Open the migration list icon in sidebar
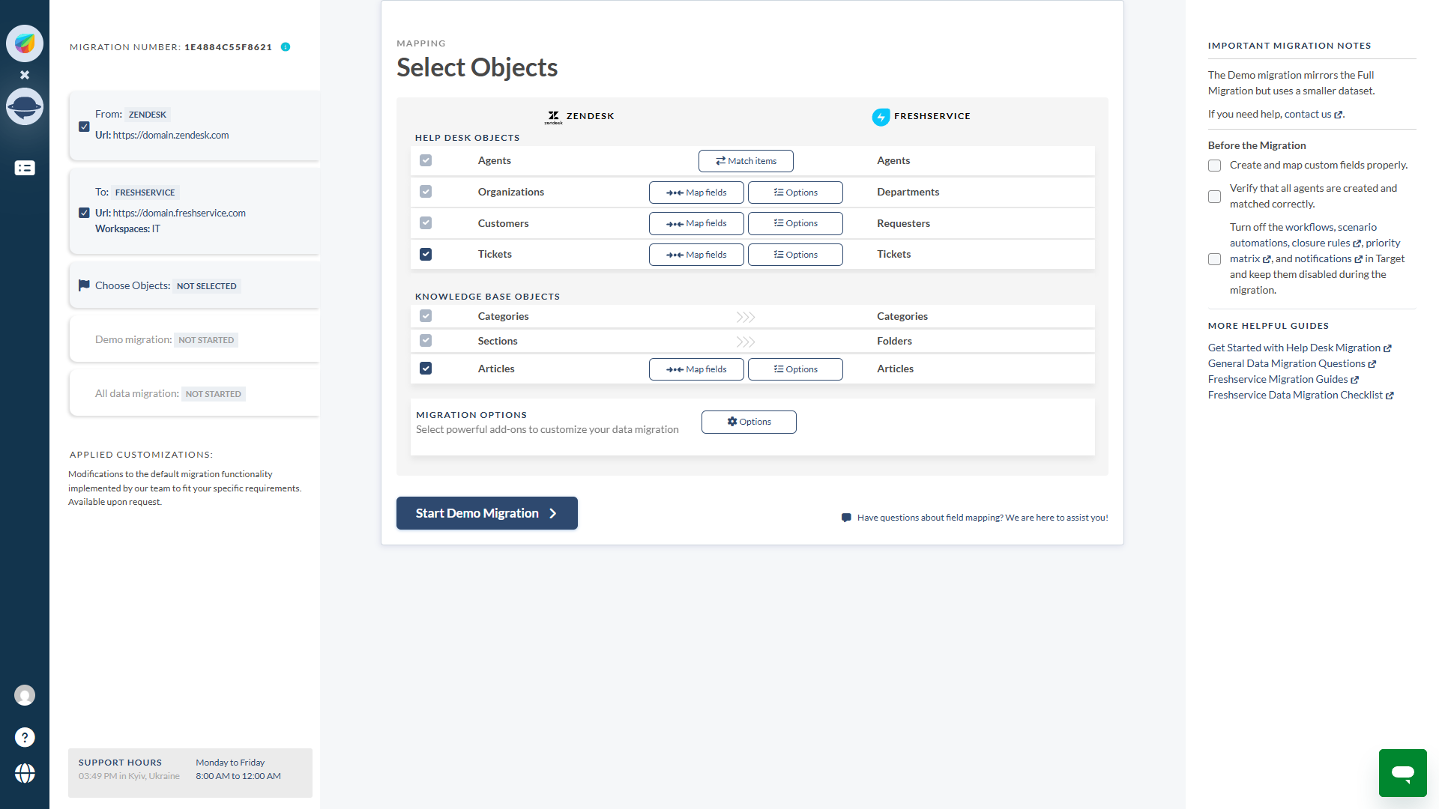The width and height of the screenshot is (1439, 809). (x=25, y=169)
